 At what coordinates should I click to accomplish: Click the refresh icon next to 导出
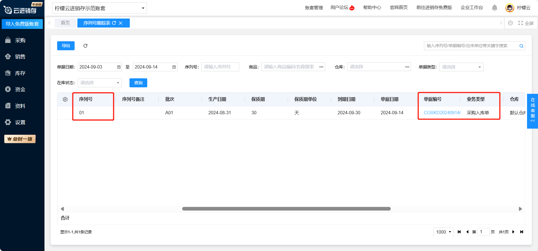tap(85, 46)
